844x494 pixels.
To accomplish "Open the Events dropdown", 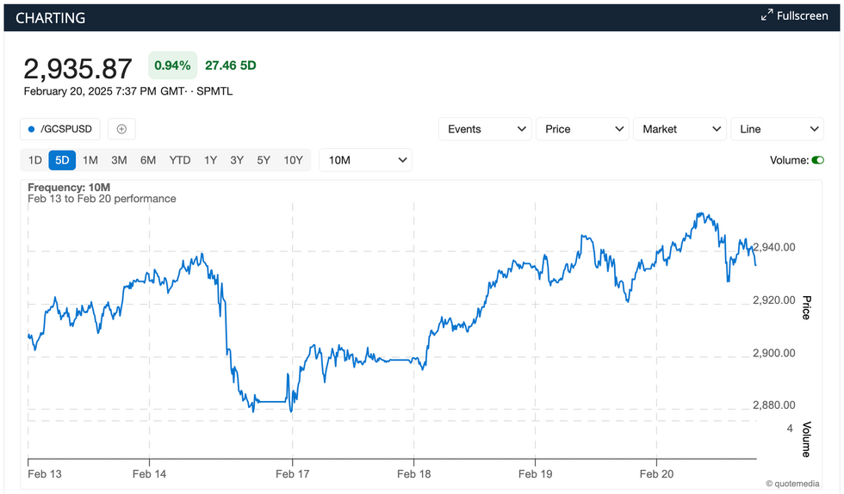I will coord(485,129).
